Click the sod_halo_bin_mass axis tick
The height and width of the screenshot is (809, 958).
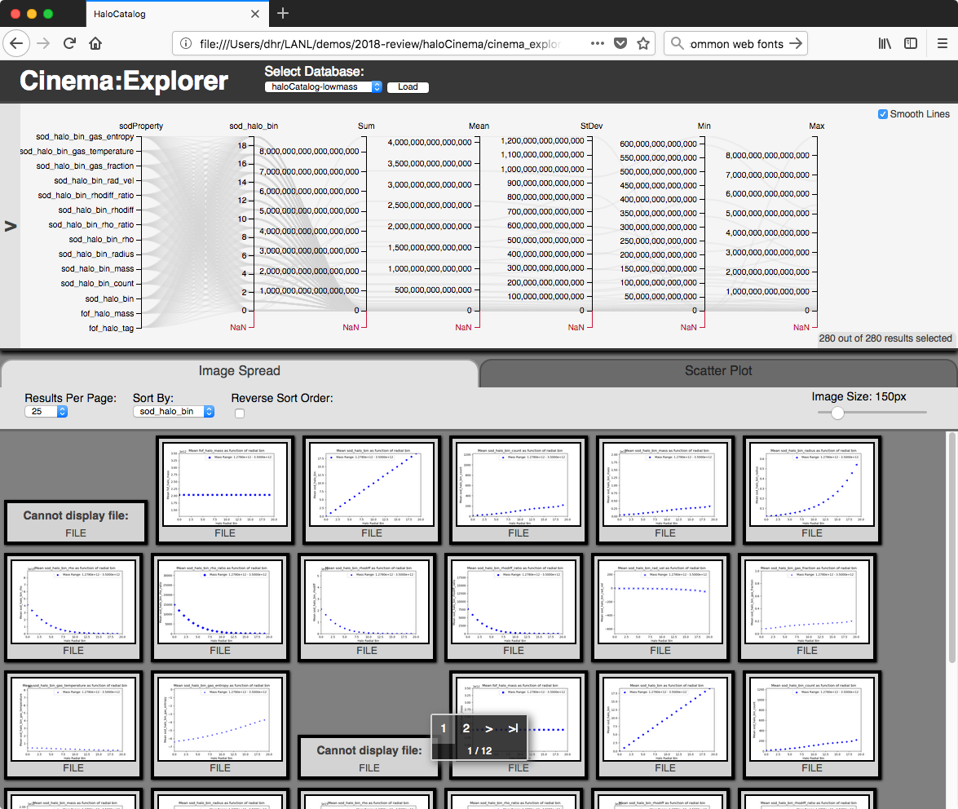pyautogui.click(x=97, y=269)
